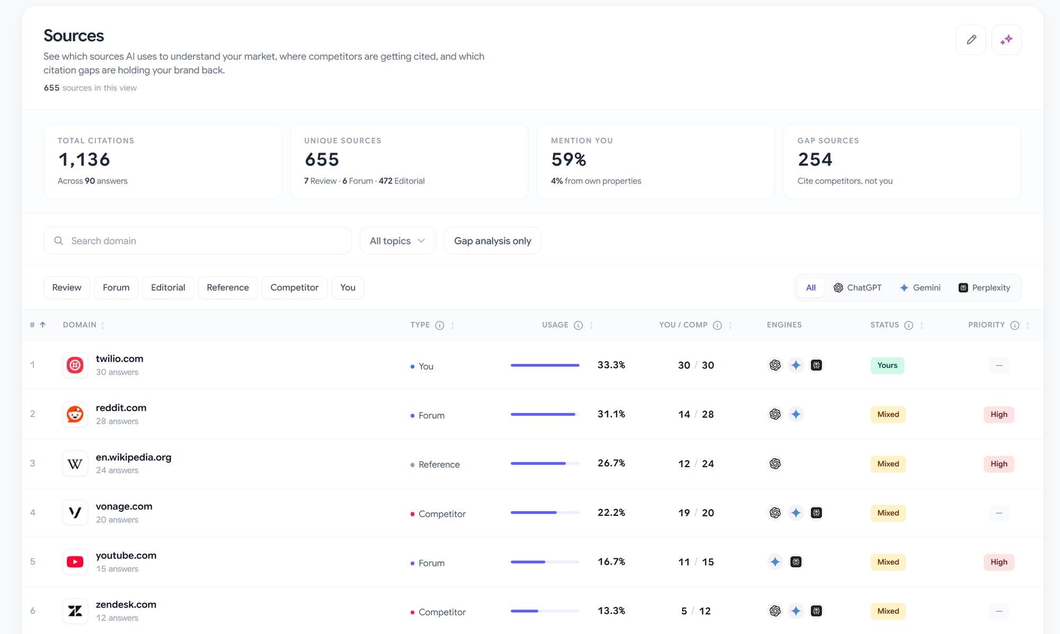This screenshot has width=1060, height=634.
Task: Toggle the Reference type filter chip
Action: point(228,288)
